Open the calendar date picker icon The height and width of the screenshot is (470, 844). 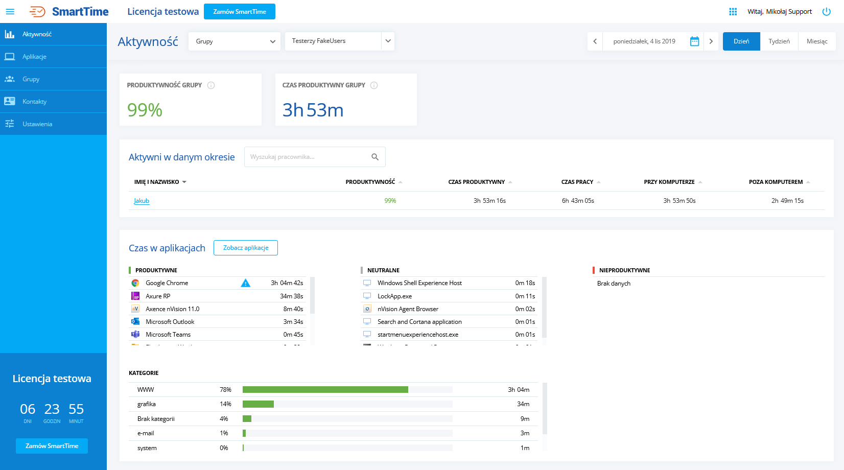coord(694,41)
